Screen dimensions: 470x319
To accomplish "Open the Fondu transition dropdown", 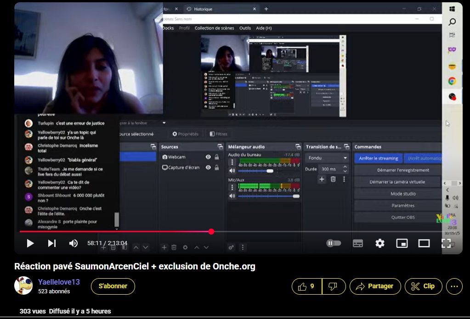I will point(328,158).
